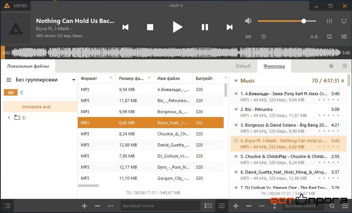Uncheck track 1 A.Вивальди checkbox
The width and height of the screenshot is (352, 213).
tap(236, 93)
